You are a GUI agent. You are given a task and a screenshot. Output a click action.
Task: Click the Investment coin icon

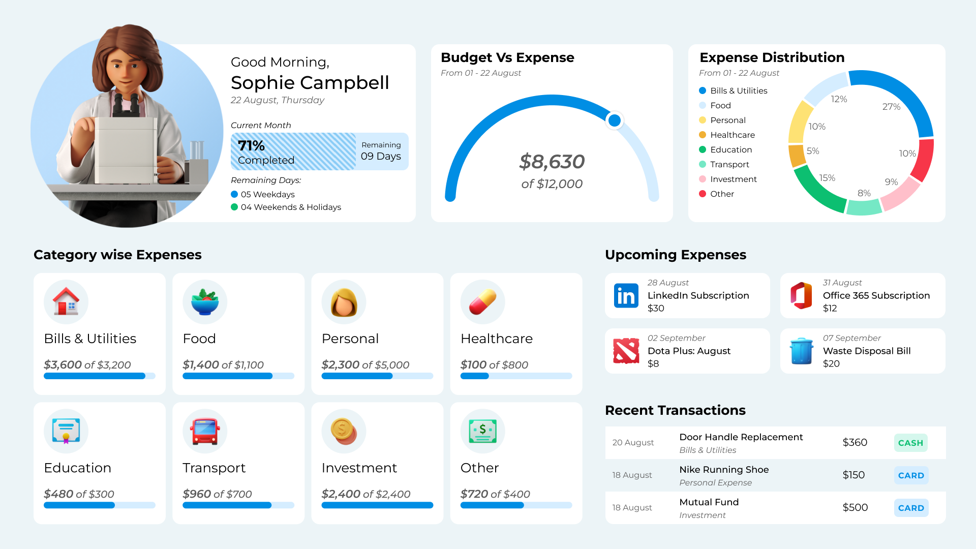coord(344,431)
